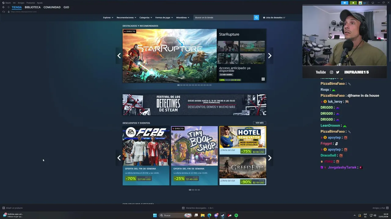Click the store URL address text

point(24,12)
